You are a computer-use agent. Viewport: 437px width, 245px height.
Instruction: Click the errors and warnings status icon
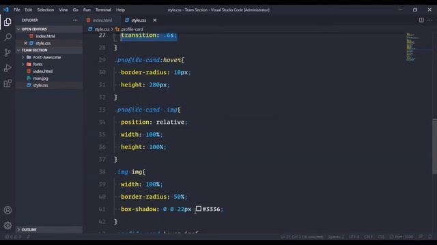12,237
